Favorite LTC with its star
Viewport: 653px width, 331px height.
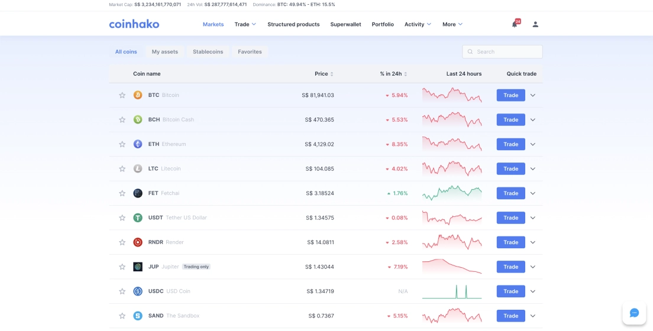122,168
